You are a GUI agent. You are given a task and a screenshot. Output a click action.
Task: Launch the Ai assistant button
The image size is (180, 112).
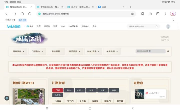[173, 14]
